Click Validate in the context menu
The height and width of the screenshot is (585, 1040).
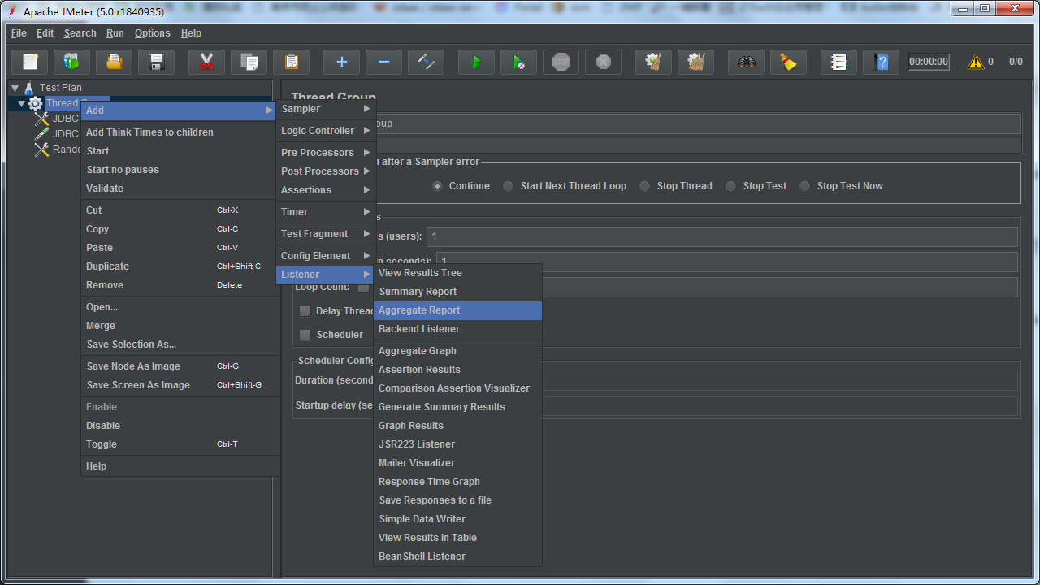tap(180, 188)
